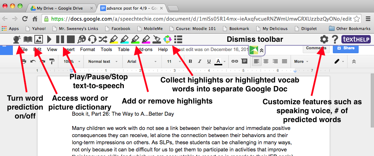Open the Tools menu
Screen dimensions: 374x156
pos(106,50)
